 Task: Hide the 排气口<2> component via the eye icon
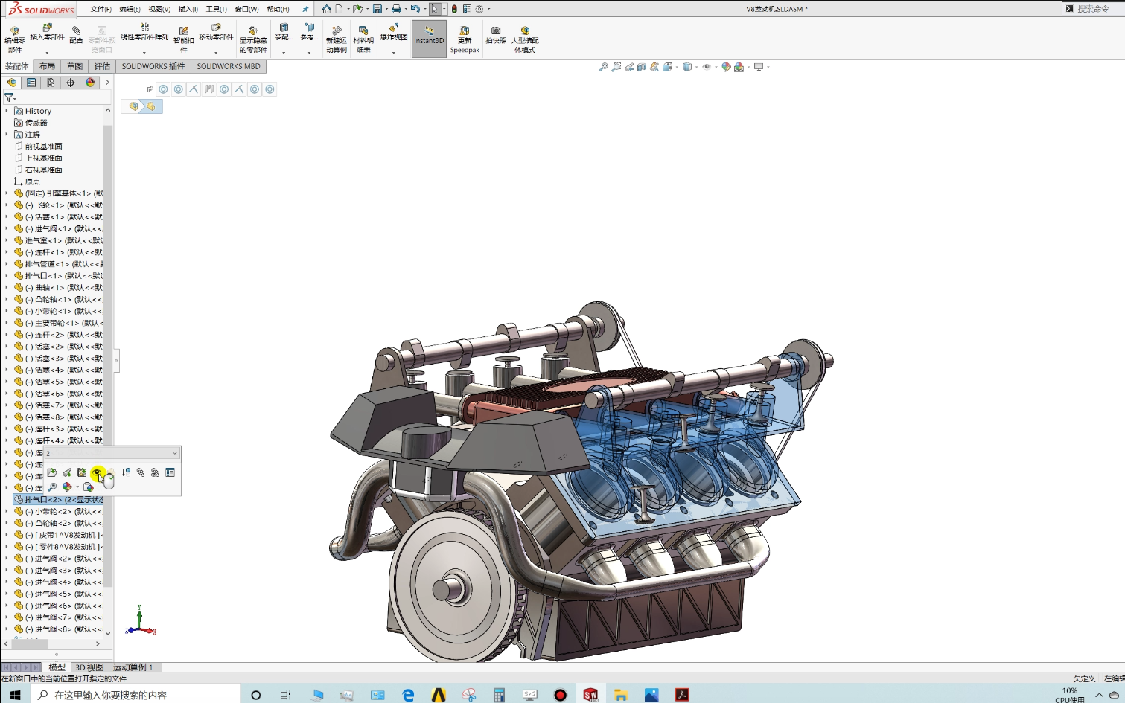pos(98,472)
